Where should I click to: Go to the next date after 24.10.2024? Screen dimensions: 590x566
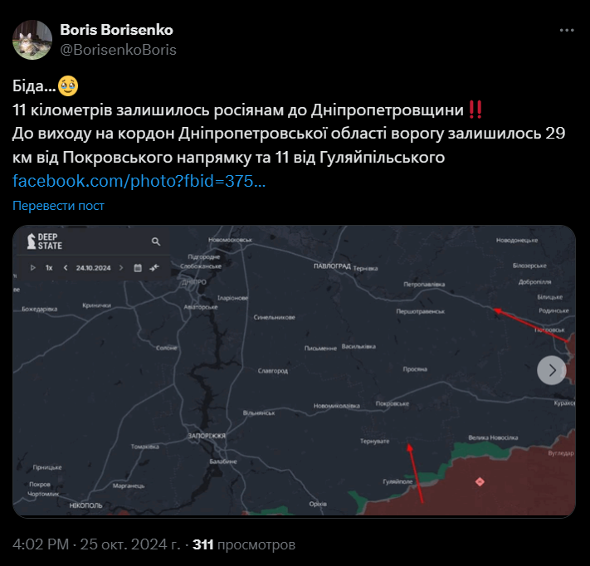point(121,267)
